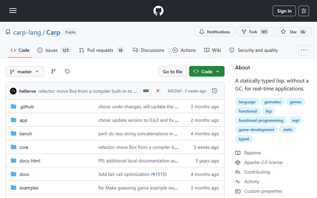
Task: Go to GitHub homepage via Octocat logo
Action: tap(158, 11)
